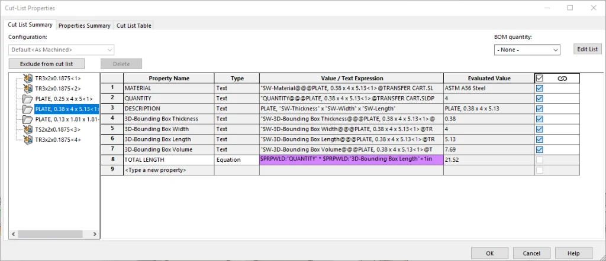Open the Configuration dropdown

pyautogui.click(x=61, y=50)
